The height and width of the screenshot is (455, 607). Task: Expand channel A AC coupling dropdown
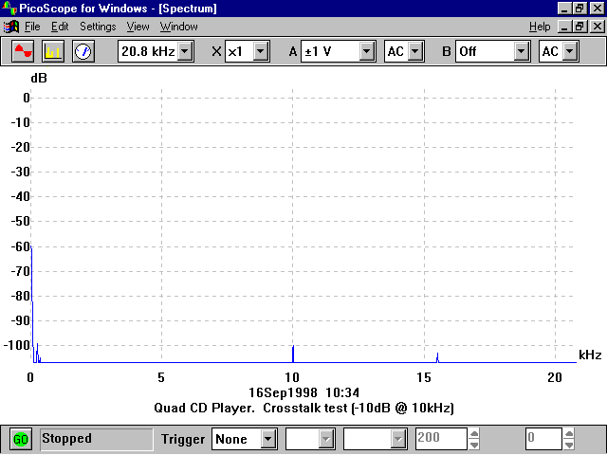pos(415,51)
